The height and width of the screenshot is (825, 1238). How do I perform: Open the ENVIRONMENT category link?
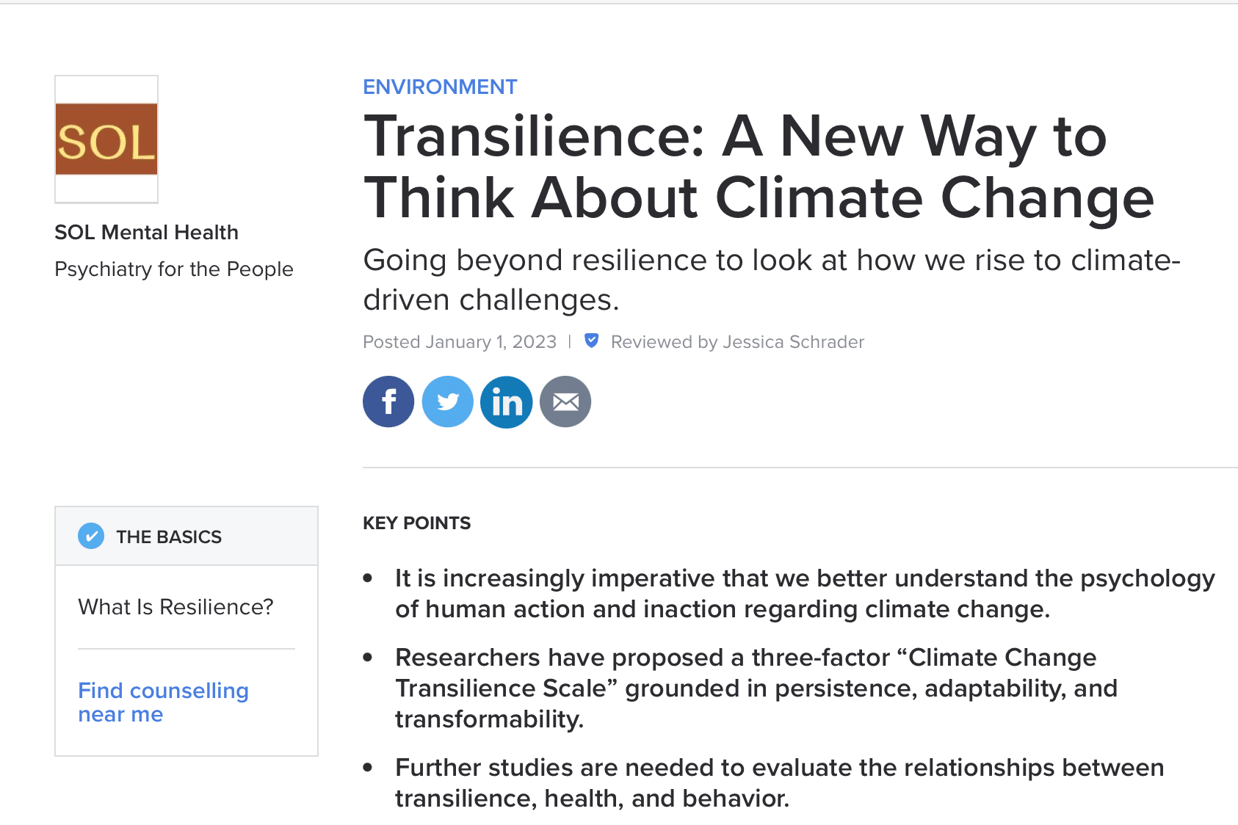(x=440, y=87)
